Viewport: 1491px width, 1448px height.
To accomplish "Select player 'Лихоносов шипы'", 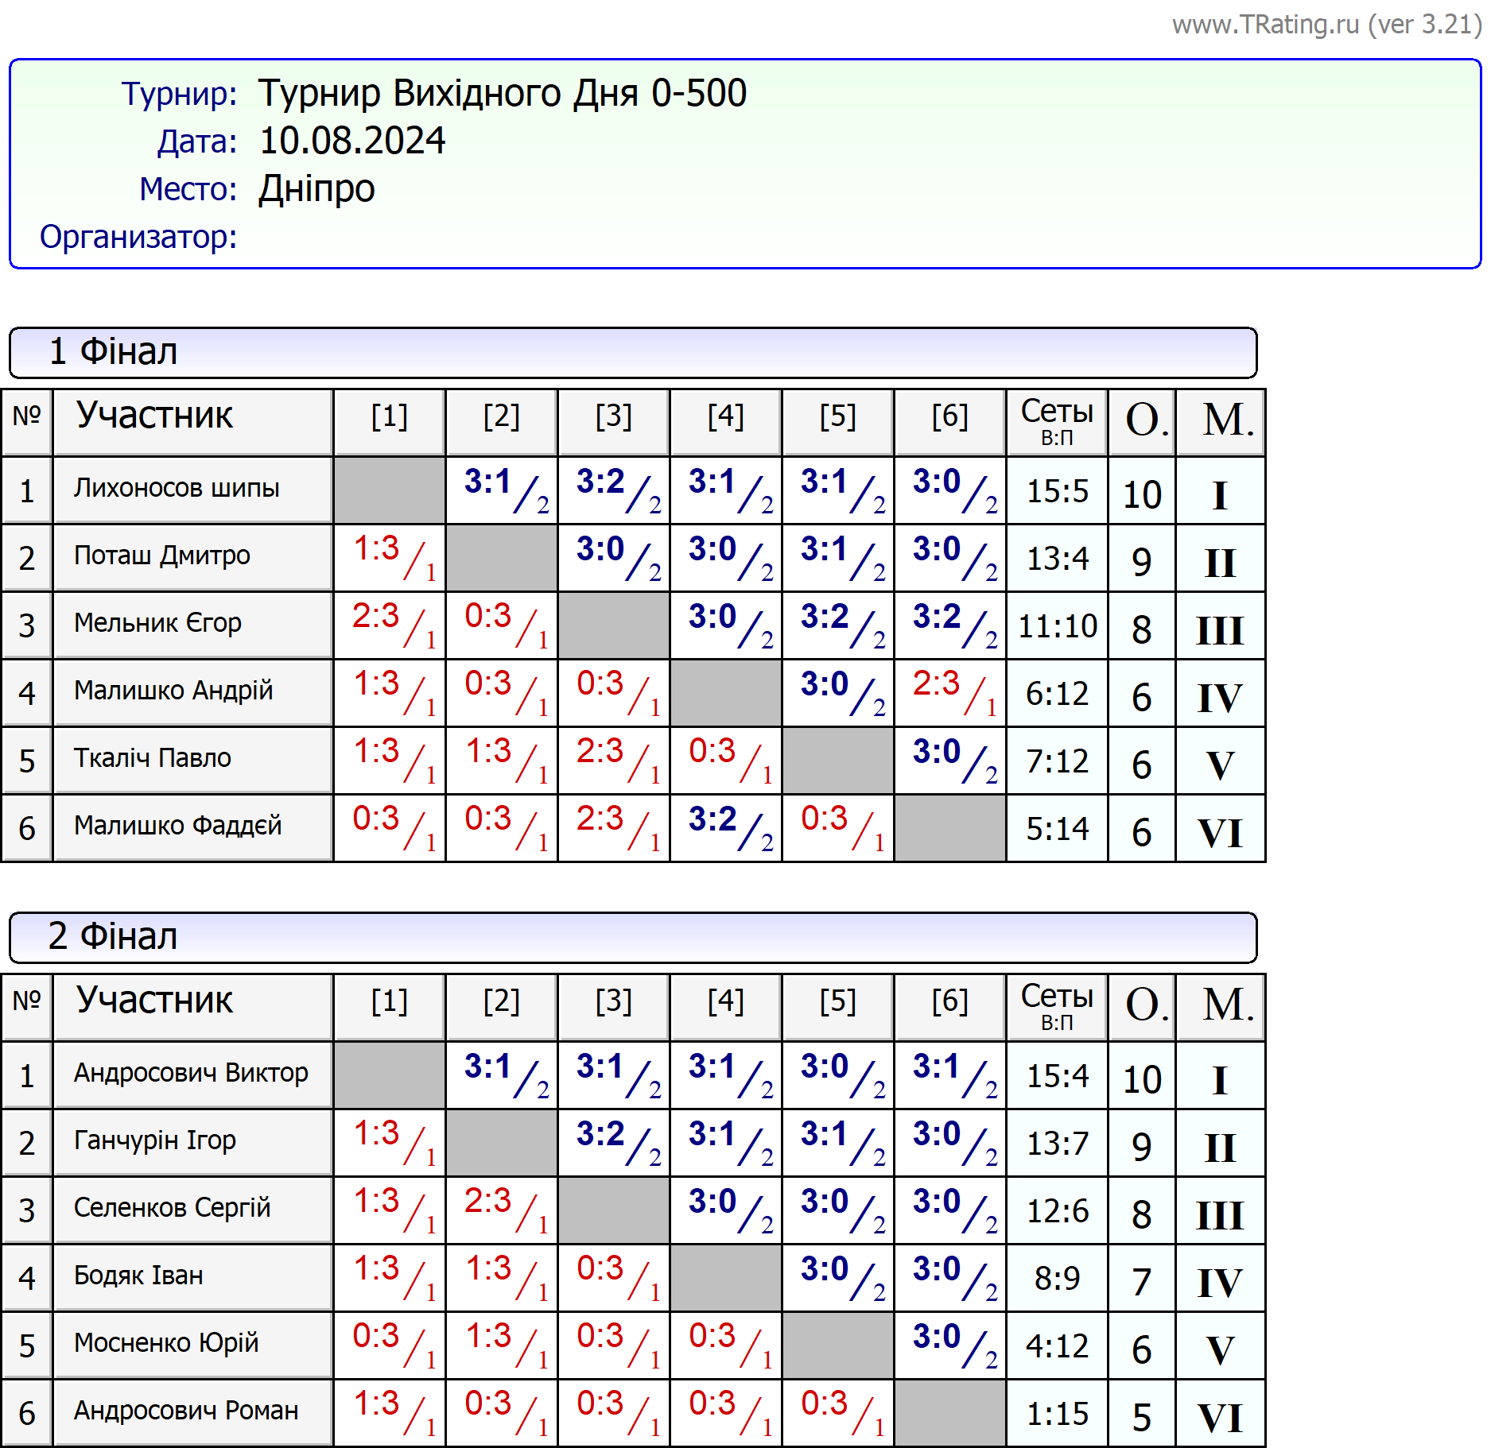I will tap(177, 488).
